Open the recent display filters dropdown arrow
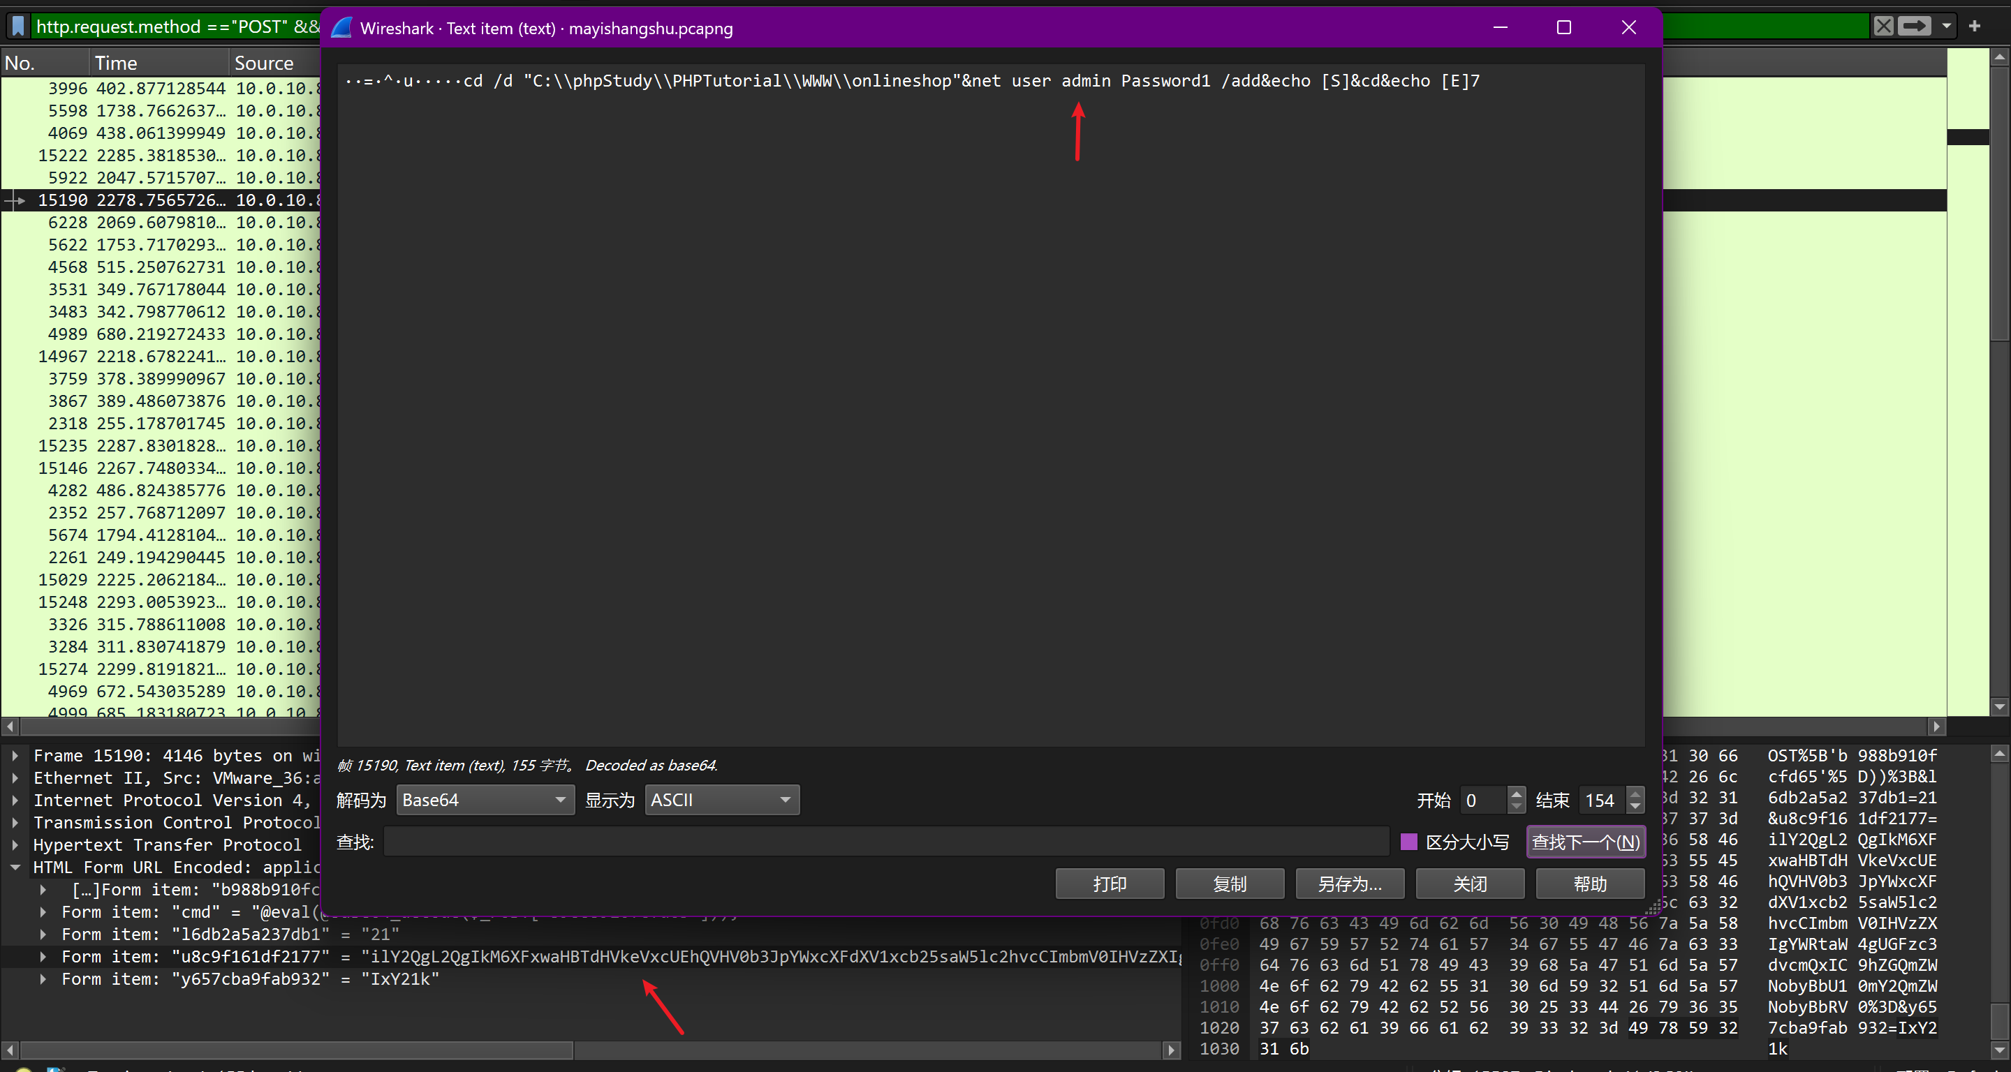Screen dimensions: 2011x1072 1946,27
